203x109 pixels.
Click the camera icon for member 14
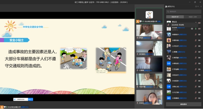[200, 63]
